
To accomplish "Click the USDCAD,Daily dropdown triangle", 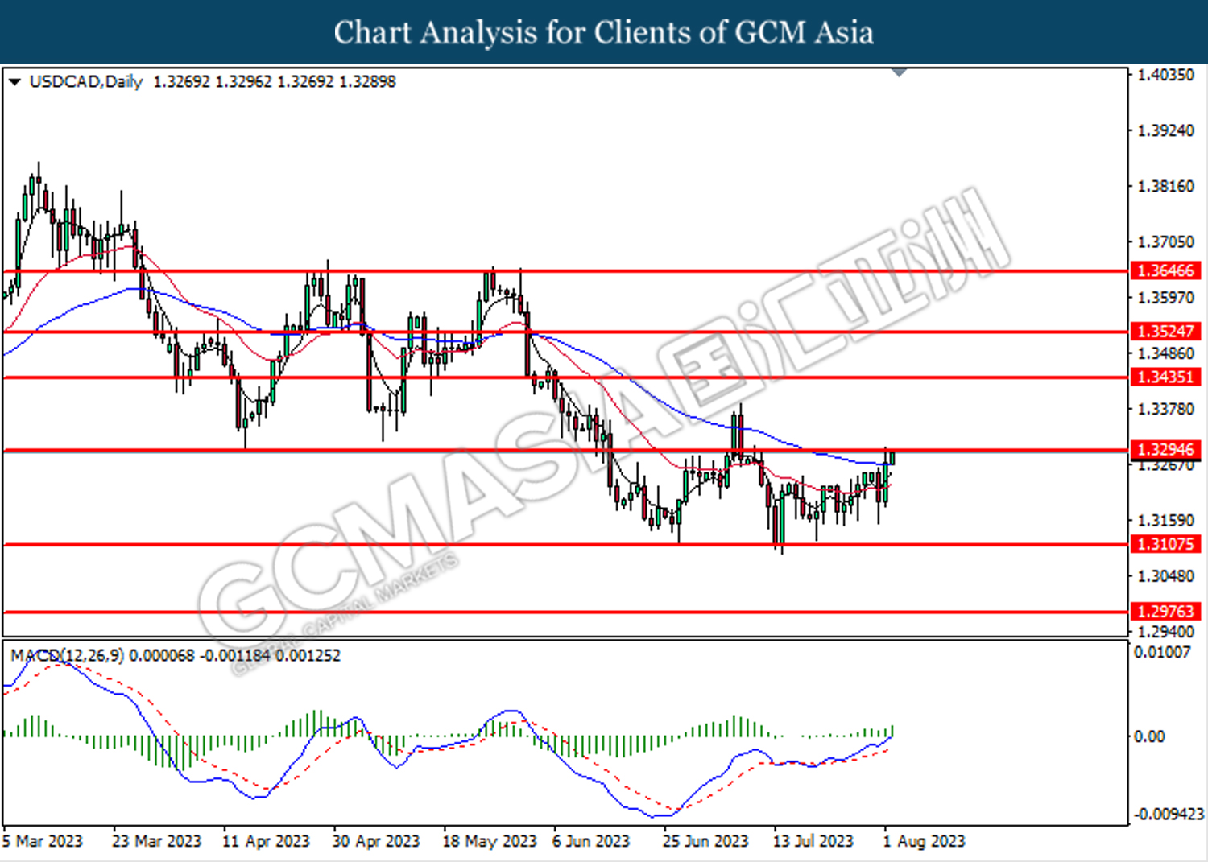I will (x=14, y=81).
